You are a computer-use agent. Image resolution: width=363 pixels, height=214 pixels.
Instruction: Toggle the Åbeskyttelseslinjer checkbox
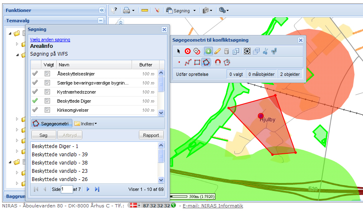pyautogui.click(x=47, y=74)
